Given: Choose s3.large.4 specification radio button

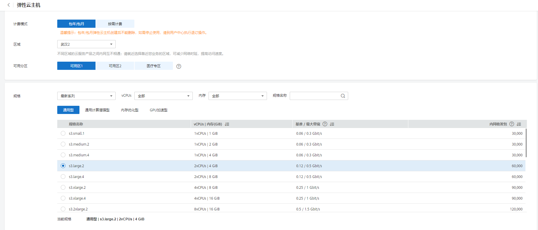Looking at the screenshot, I should 63,177.
